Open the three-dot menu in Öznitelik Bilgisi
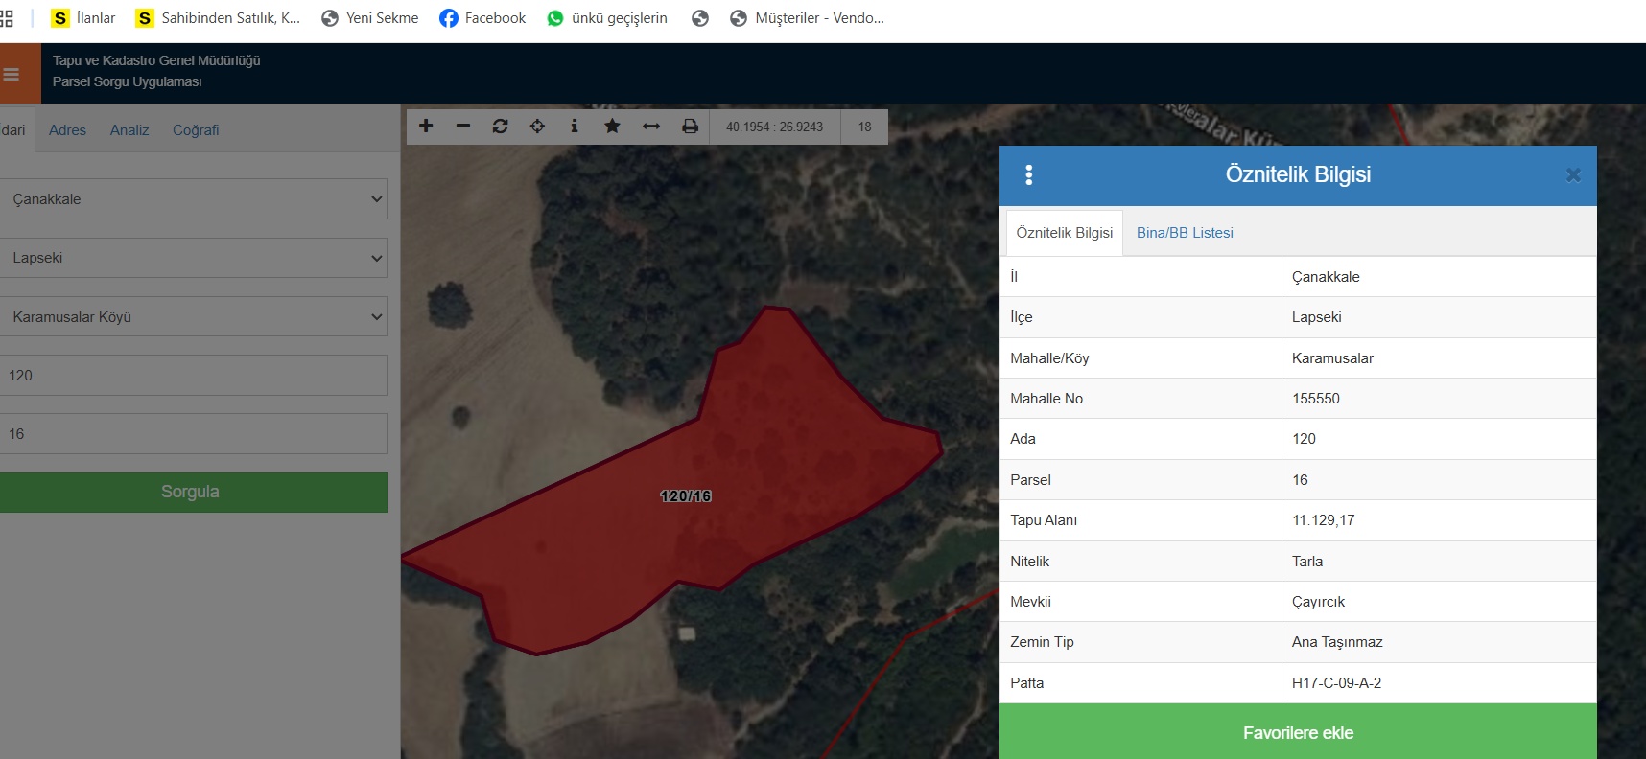This screenshot has width=1646, height=759. [x=1029, y=174]
